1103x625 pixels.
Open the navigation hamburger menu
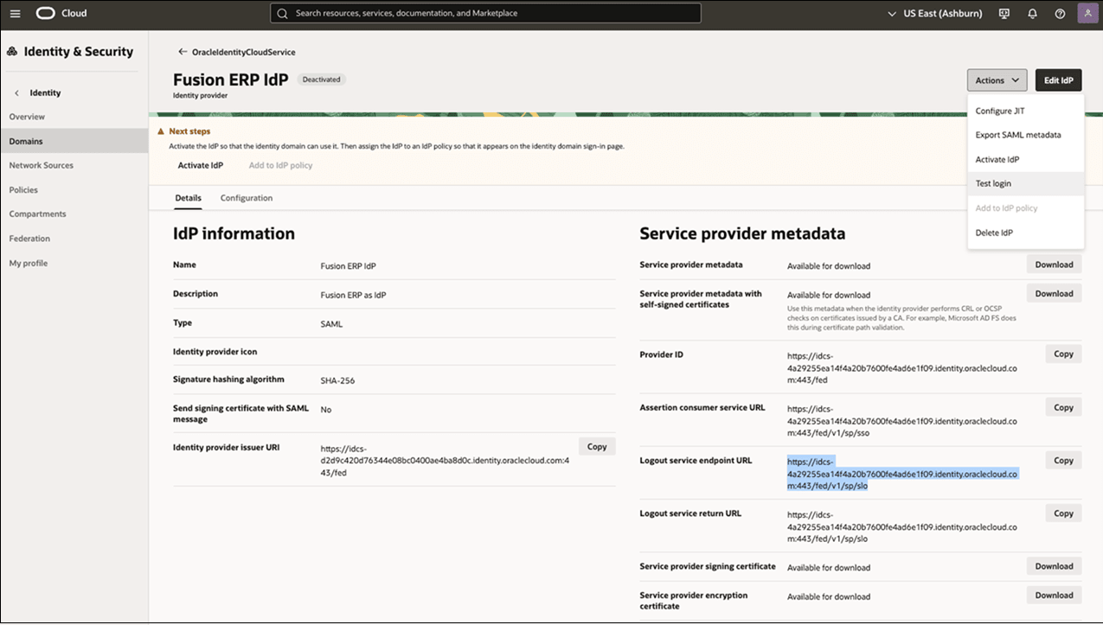15,13
